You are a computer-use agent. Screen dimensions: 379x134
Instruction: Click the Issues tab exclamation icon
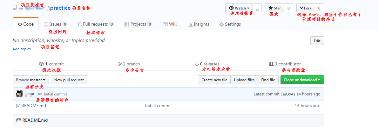coord(46,24)
